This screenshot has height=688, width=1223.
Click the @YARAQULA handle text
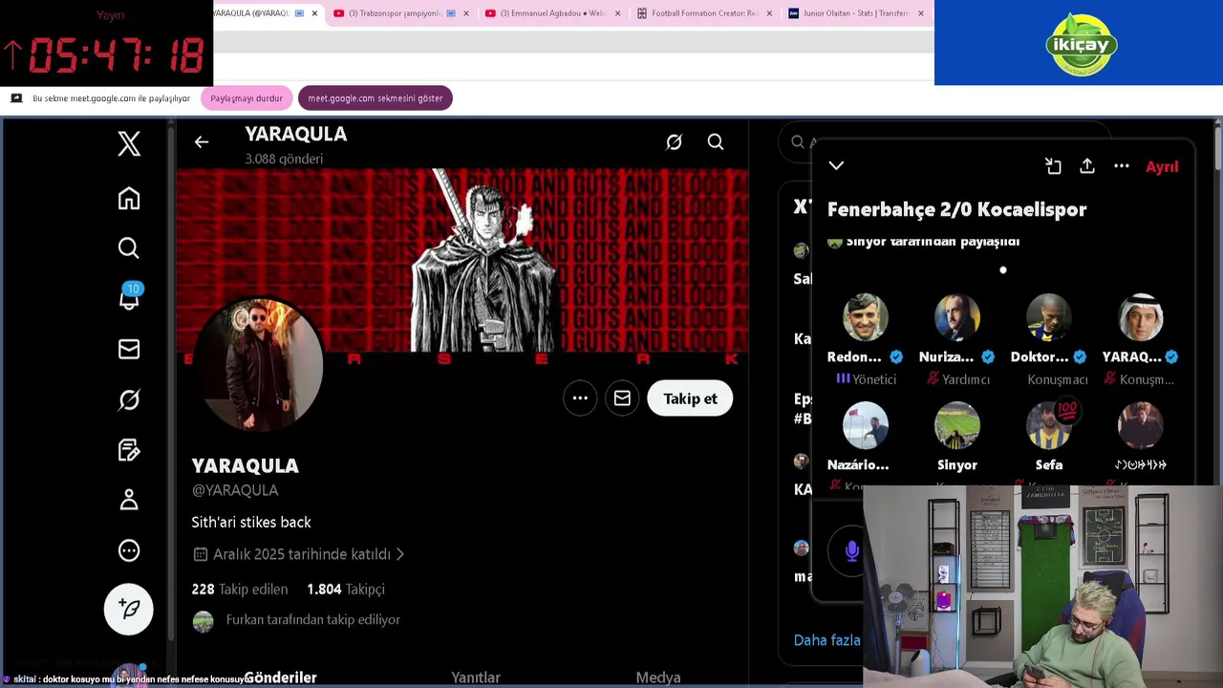pos(235,490)
